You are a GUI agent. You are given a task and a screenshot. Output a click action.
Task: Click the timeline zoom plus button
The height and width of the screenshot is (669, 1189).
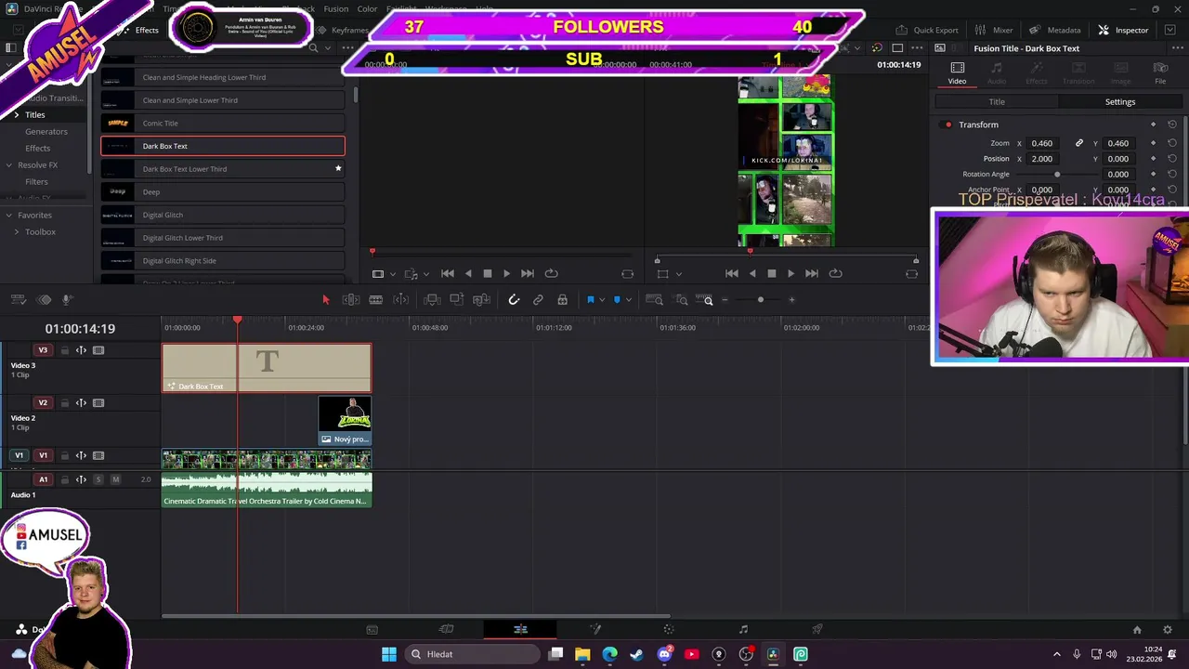(x=791, y=299)
